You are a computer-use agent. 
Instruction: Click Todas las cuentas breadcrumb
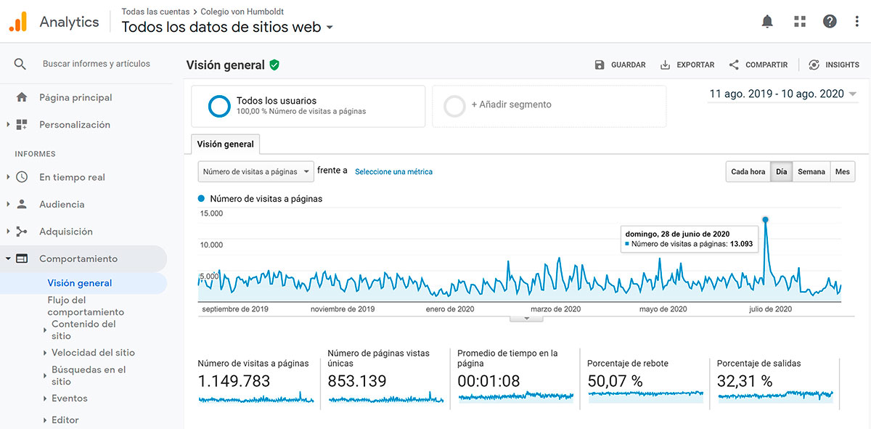pos(155,12)
